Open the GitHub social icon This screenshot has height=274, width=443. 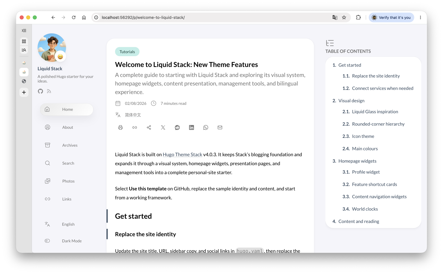pos(40,91)
